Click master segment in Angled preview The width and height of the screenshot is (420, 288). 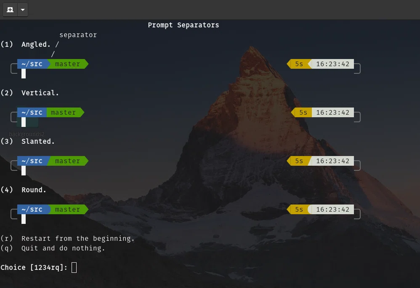tap(67, 64)
